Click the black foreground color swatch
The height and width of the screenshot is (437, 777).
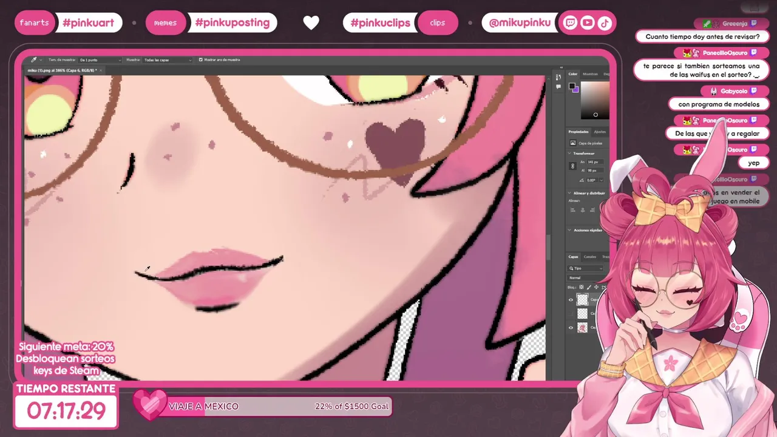572,86
